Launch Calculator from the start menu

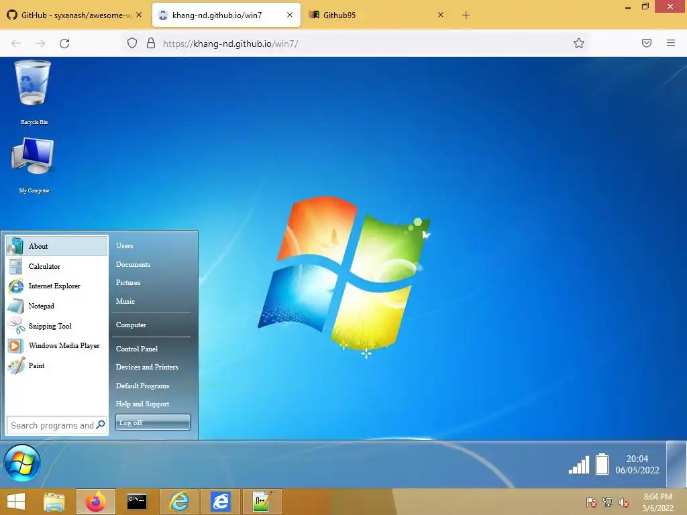pyautogui.click(x=56, y=266)
